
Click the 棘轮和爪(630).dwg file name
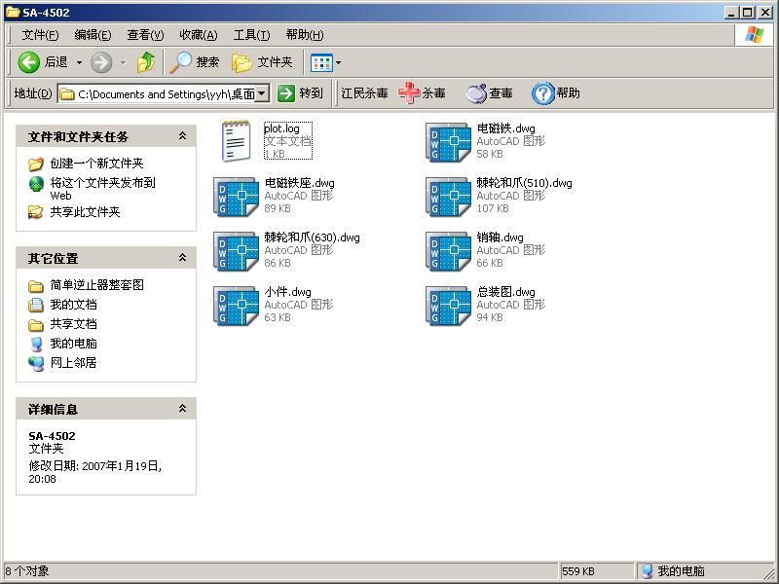(312, 237)
